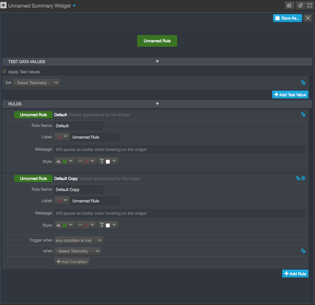The image size is (315, 305).
Task: Open the text color picker in Default rule style
Action: [108, 161]
